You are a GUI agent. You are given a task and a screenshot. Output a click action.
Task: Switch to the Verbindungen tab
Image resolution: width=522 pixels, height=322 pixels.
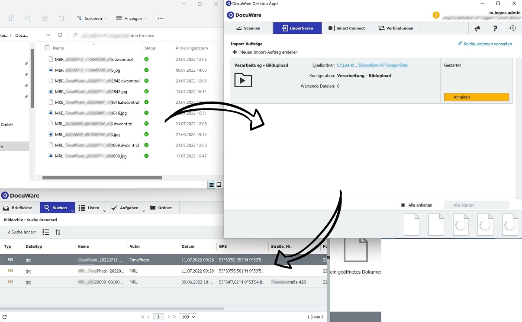click(x=396, y=28)
